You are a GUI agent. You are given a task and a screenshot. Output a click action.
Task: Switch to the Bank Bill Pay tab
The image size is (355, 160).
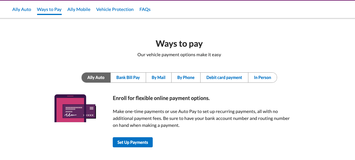128,78
